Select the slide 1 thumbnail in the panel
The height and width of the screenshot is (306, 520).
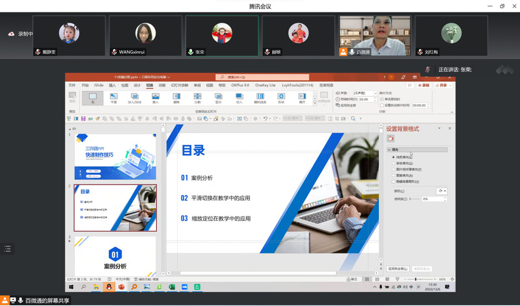click(115, 156)
